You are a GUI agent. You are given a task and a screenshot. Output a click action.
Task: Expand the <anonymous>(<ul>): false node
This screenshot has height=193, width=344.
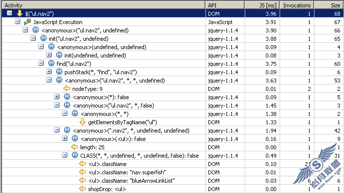pyautogui.click(x=64, y=138)
